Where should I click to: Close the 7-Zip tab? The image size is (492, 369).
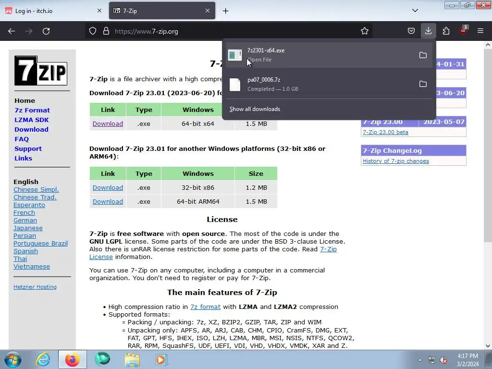click(x=208, y=11)
